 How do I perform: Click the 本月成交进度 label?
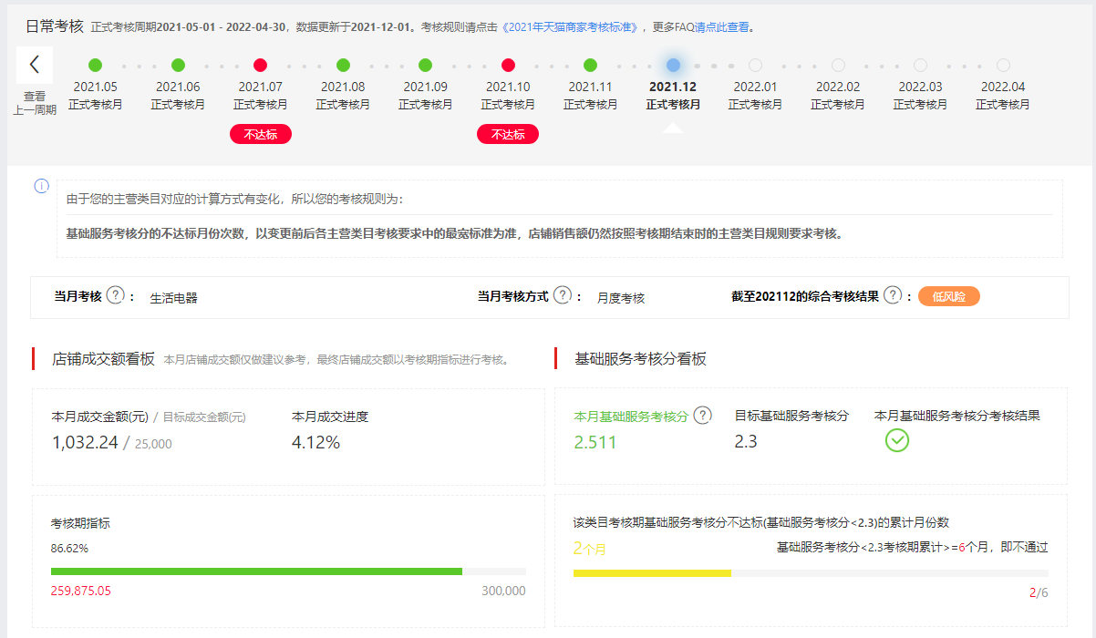[330, 417]
